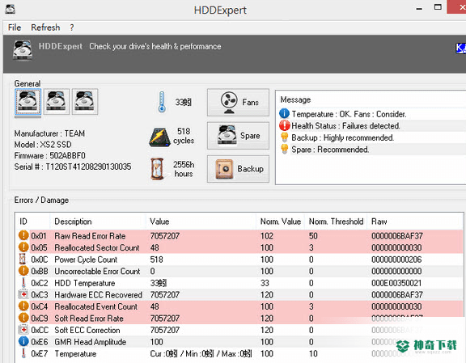Click the bulb icon beside Spare message
This screenshot has width=466, height=363.
tap(285, 149)
